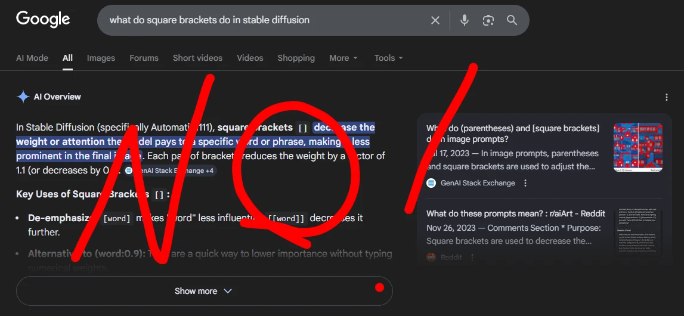Open parentheses and square brackets article link
Image resolution: width=684 pixels, height=316 pixels.
tap(513, 134)
